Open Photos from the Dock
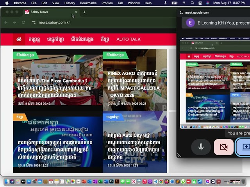Screen dimensions: 250x187 tap(73, 182)
